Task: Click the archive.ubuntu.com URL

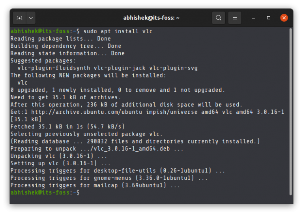Action: (x=86, y=112)
